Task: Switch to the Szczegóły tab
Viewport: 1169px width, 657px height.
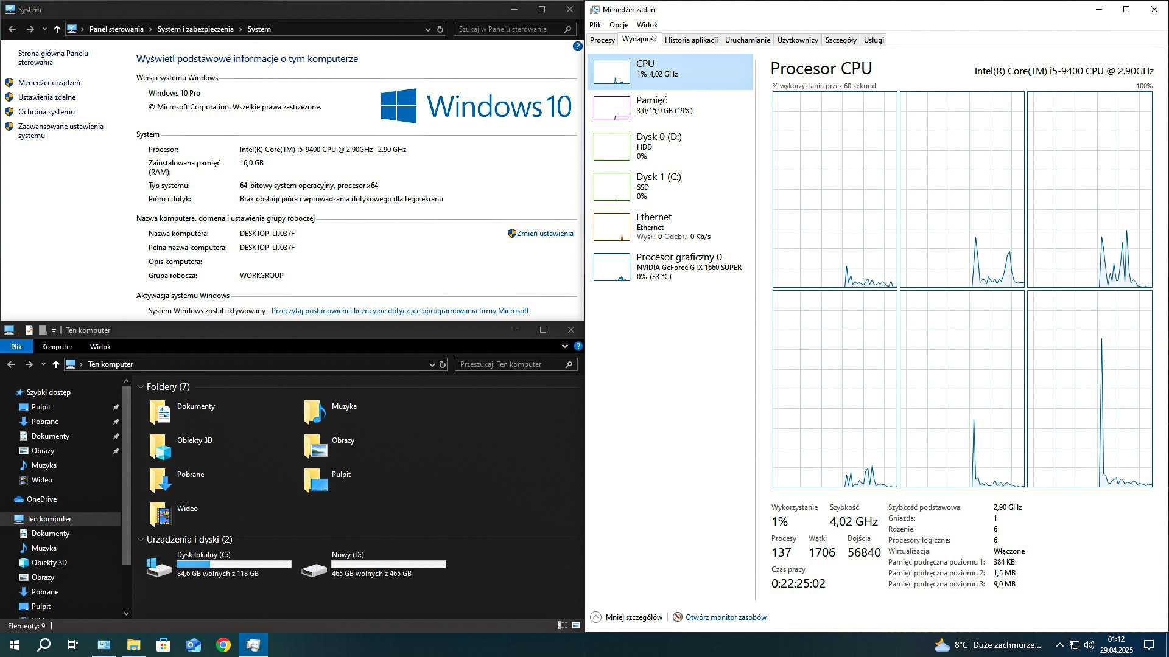Action: tap(841, 40)
